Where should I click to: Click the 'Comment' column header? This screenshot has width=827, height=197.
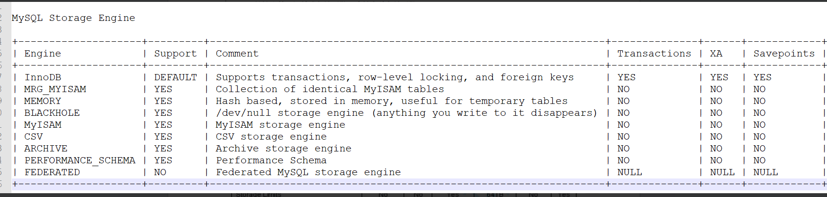(x=237, y=54)
